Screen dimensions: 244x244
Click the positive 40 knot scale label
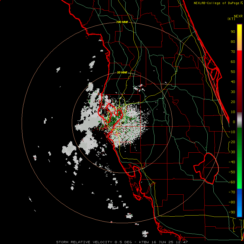coord(233,82)
